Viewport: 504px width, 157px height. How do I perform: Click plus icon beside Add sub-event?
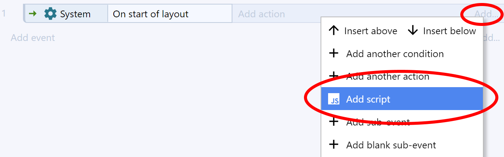(x=334, y=122)
